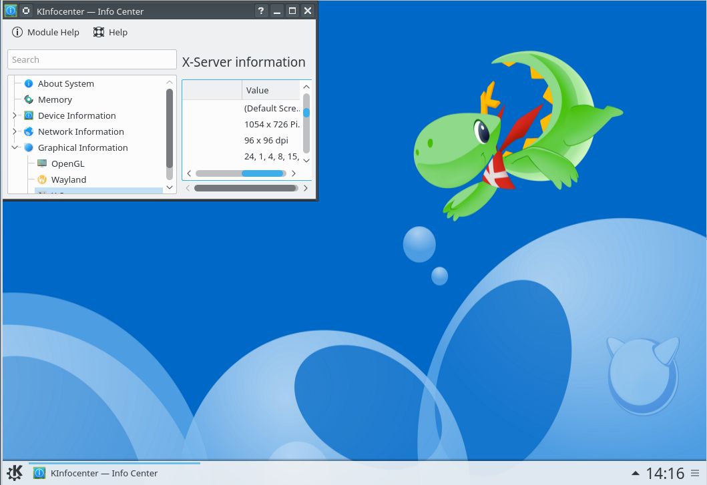The width and height of the screenshot is (707, 485).
Task: Click the 14:16 digital clock
Action: point(665,473)
